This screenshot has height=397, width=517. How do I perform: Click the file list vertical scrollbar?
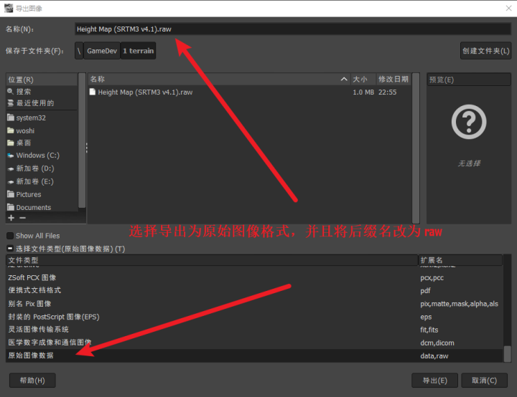[x=416, y=148]
